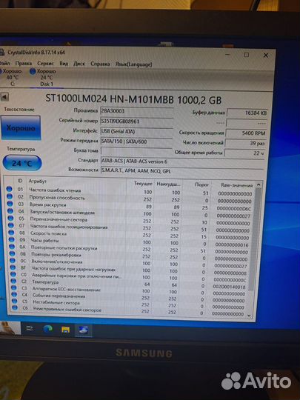
Task: Select the Частота ошибок чтения row
Action: click(130, 191)
